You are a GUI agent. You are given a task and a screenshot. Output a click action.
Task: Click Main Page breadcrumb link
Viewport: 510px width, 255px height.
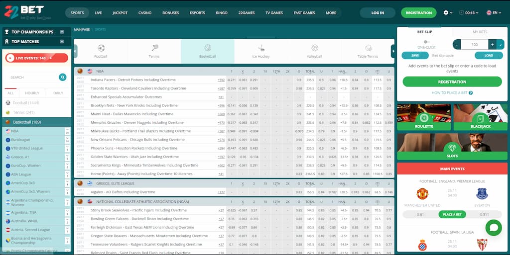coord(82,29)
